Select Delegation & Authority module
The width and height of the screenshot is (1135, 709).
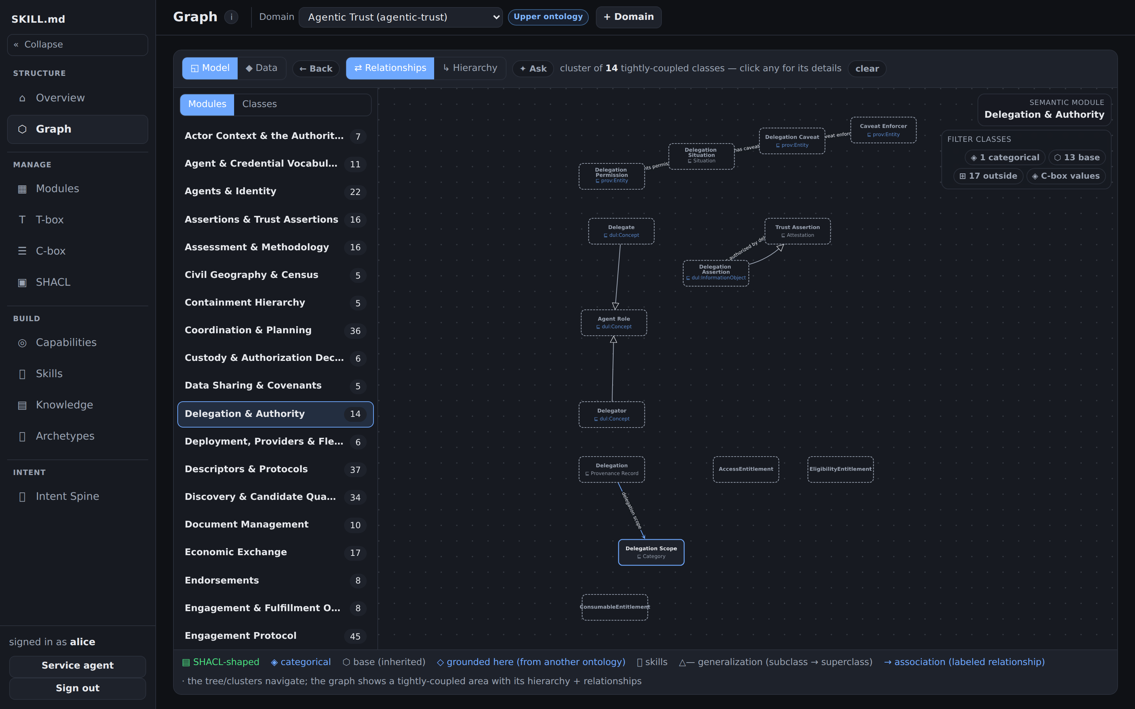(x=275, y=414)
